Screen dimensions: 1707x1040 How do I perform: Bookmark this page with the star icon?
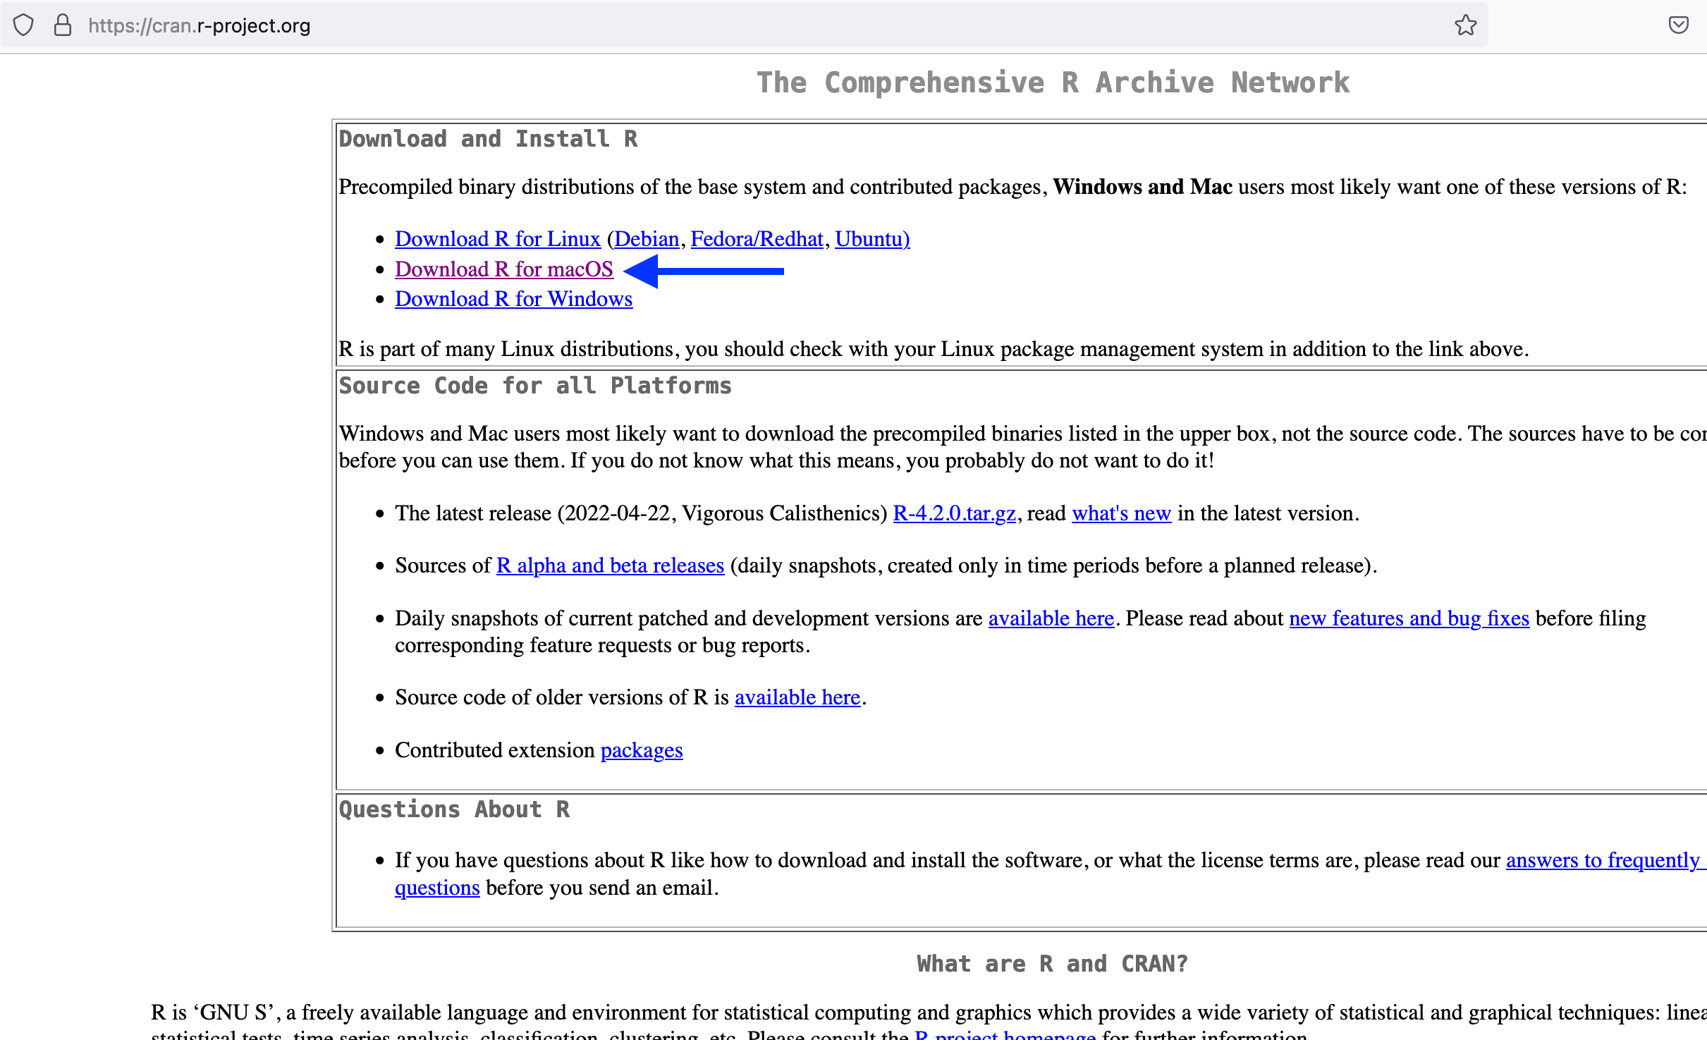point(1465,25)
